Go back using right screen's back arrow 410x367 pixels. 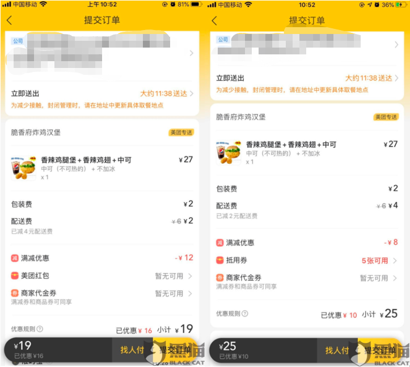(214, 20)
